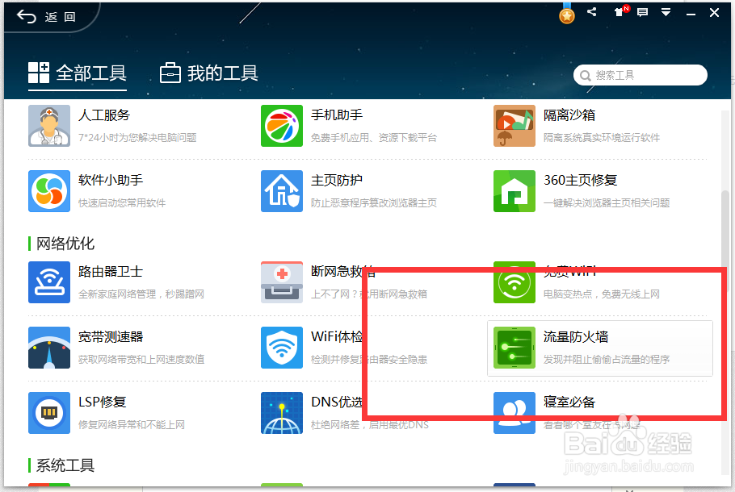The height and width of the screenshot is (492, 735).
Task: Close the tools window
Action: [x=714, y=13]
